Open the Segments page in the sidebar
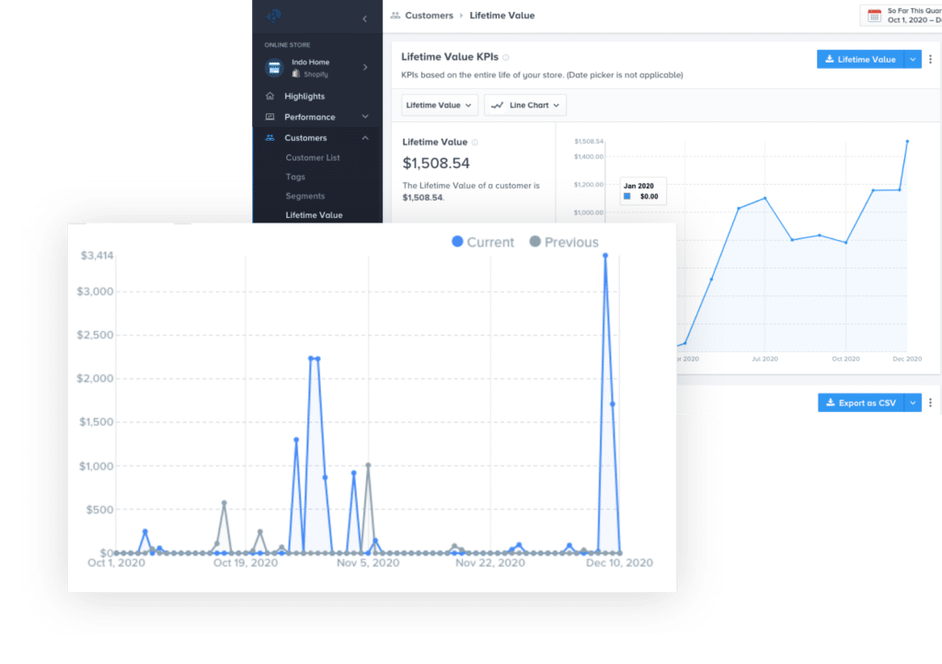Image resolution: width=942 pixels, height=664 pixels. pos(307,196)
